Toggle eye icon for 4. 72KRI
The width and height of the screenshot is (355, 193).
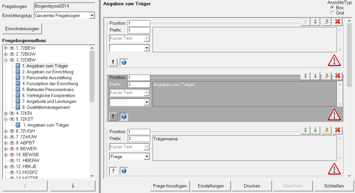pos(12,113)
